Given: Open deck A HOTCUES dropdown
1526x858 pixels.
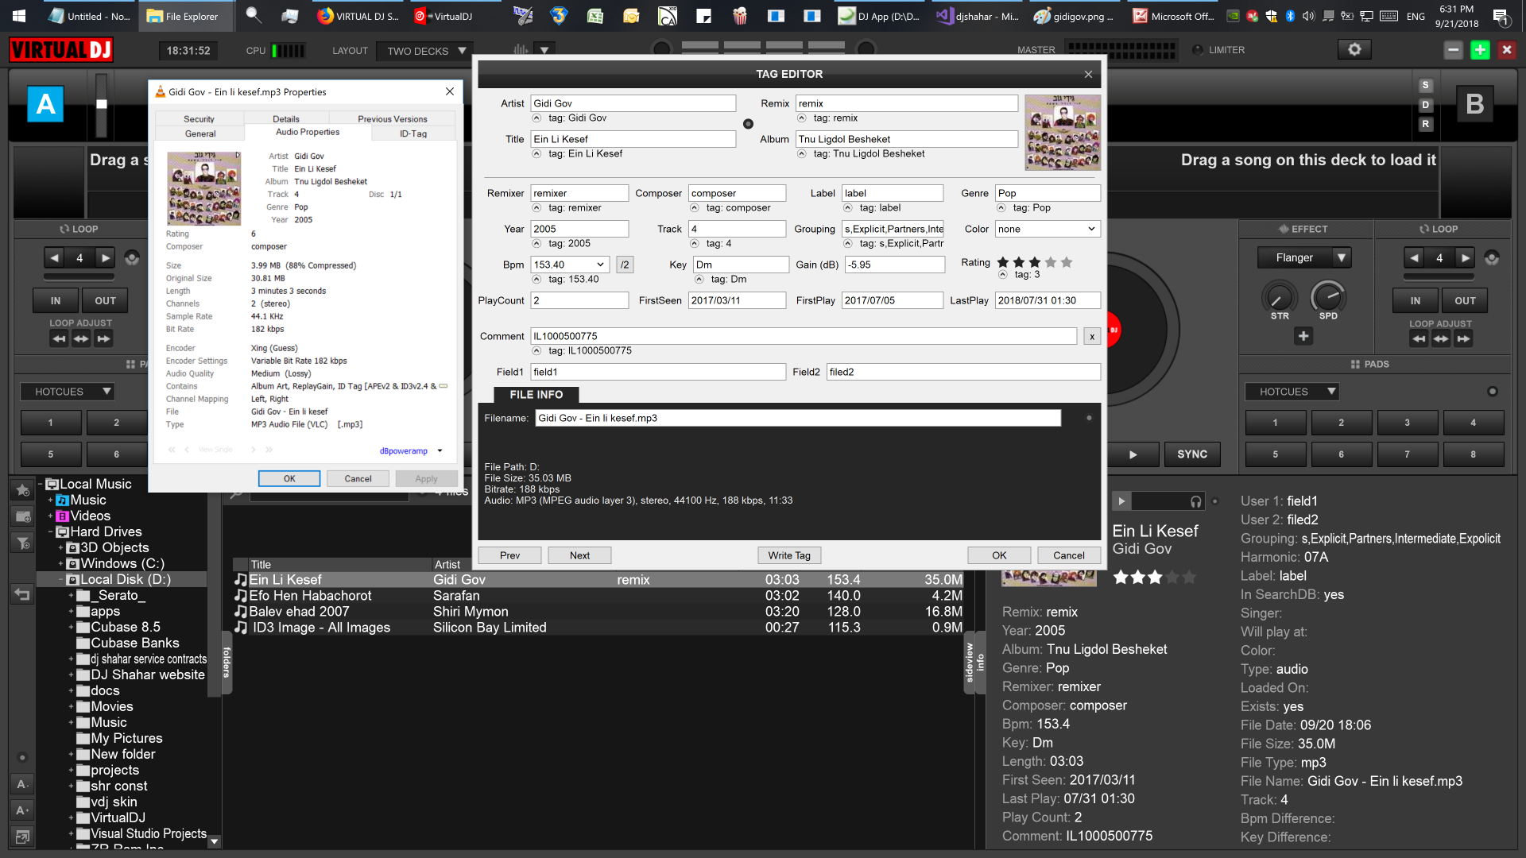Looking at the screenshot, I should (x=68, y=392).
